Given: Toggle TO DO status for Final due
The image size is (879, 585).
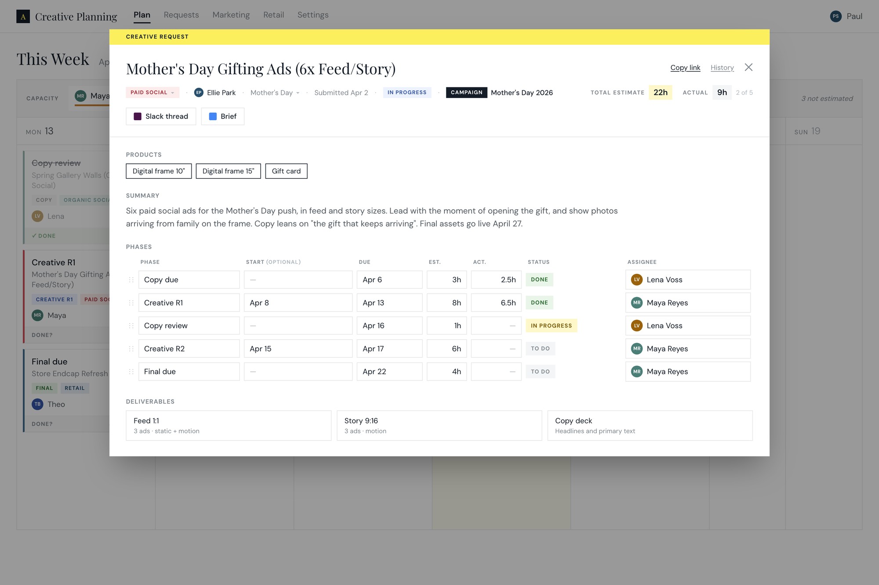Looking at the screenshot, I should tap(540, 372).
